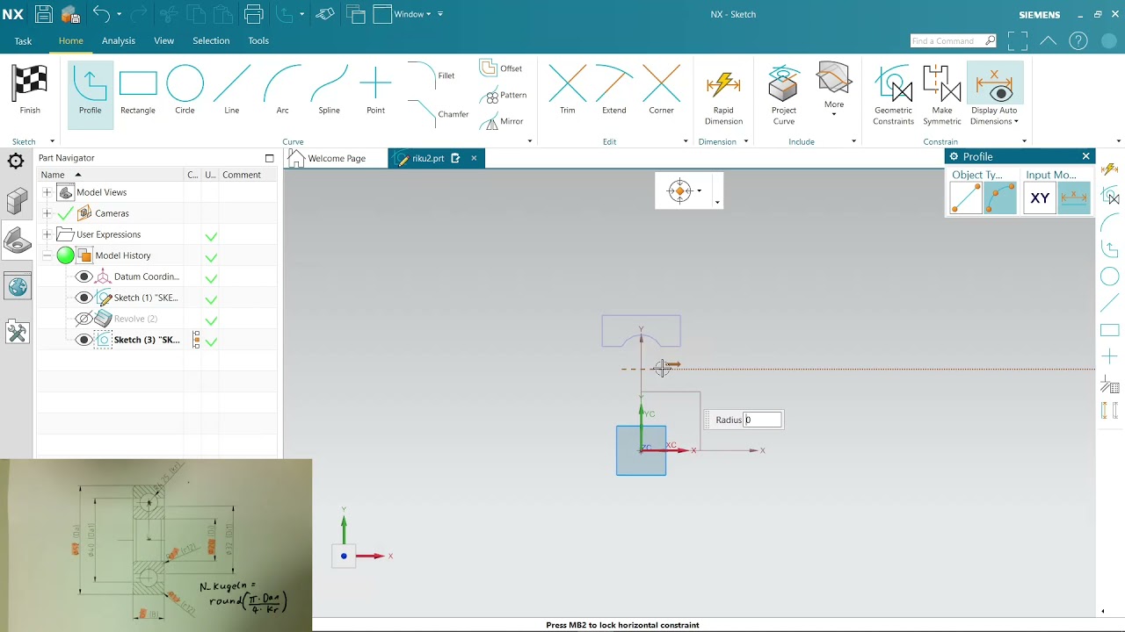This screenshot has height=632, width=1125.
Task: Start Rapid Dimension
Action: 723,97
